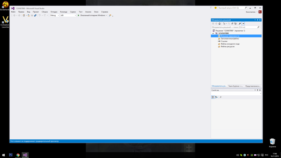The image size is (281, 158).
Task: Open the Корзина desktop icon
Action: coord(272,143)
